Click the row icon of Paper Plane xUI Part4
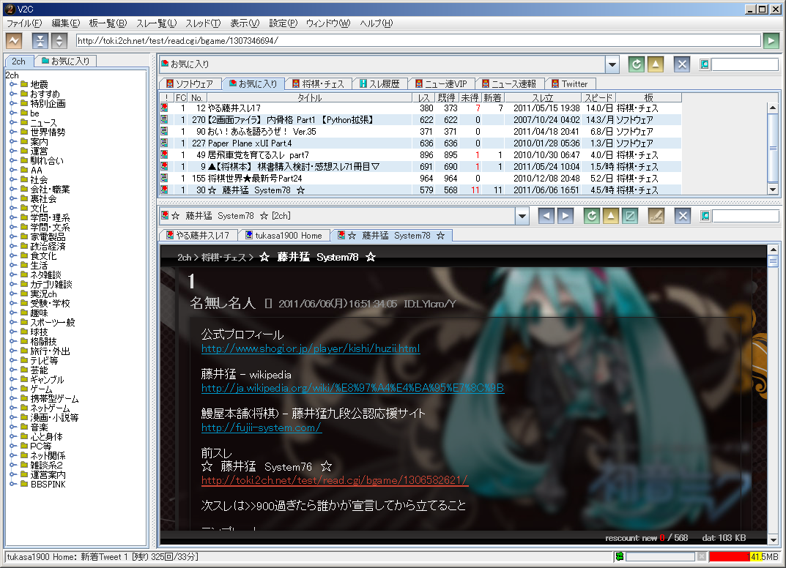Viewport: 786px width, 568px height. coord(164,143)
